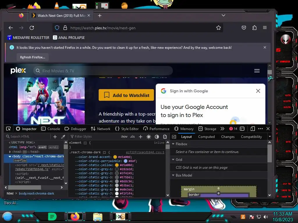Image resolution: width=298 pixels, height=223 pixels.
Task: Toggle light color scheme simulation sun icon
Action: tap(149, 137)
